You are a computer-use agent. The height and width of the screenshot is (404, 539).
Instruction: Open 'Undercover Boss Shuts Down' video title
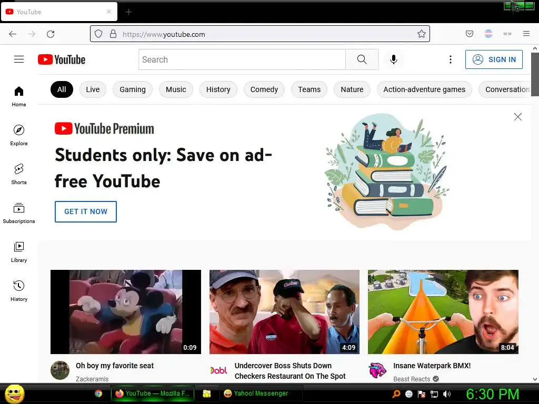[x=290, y=371]
